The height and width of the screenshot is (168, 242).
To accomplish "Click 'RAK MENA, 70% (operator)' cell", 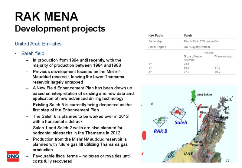I will pyautogui.click(x=201, y=41).
